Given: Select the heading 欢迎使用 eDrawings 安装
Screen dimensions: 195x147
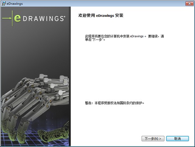Looking at the screenshot, I should tap(101, 16).
